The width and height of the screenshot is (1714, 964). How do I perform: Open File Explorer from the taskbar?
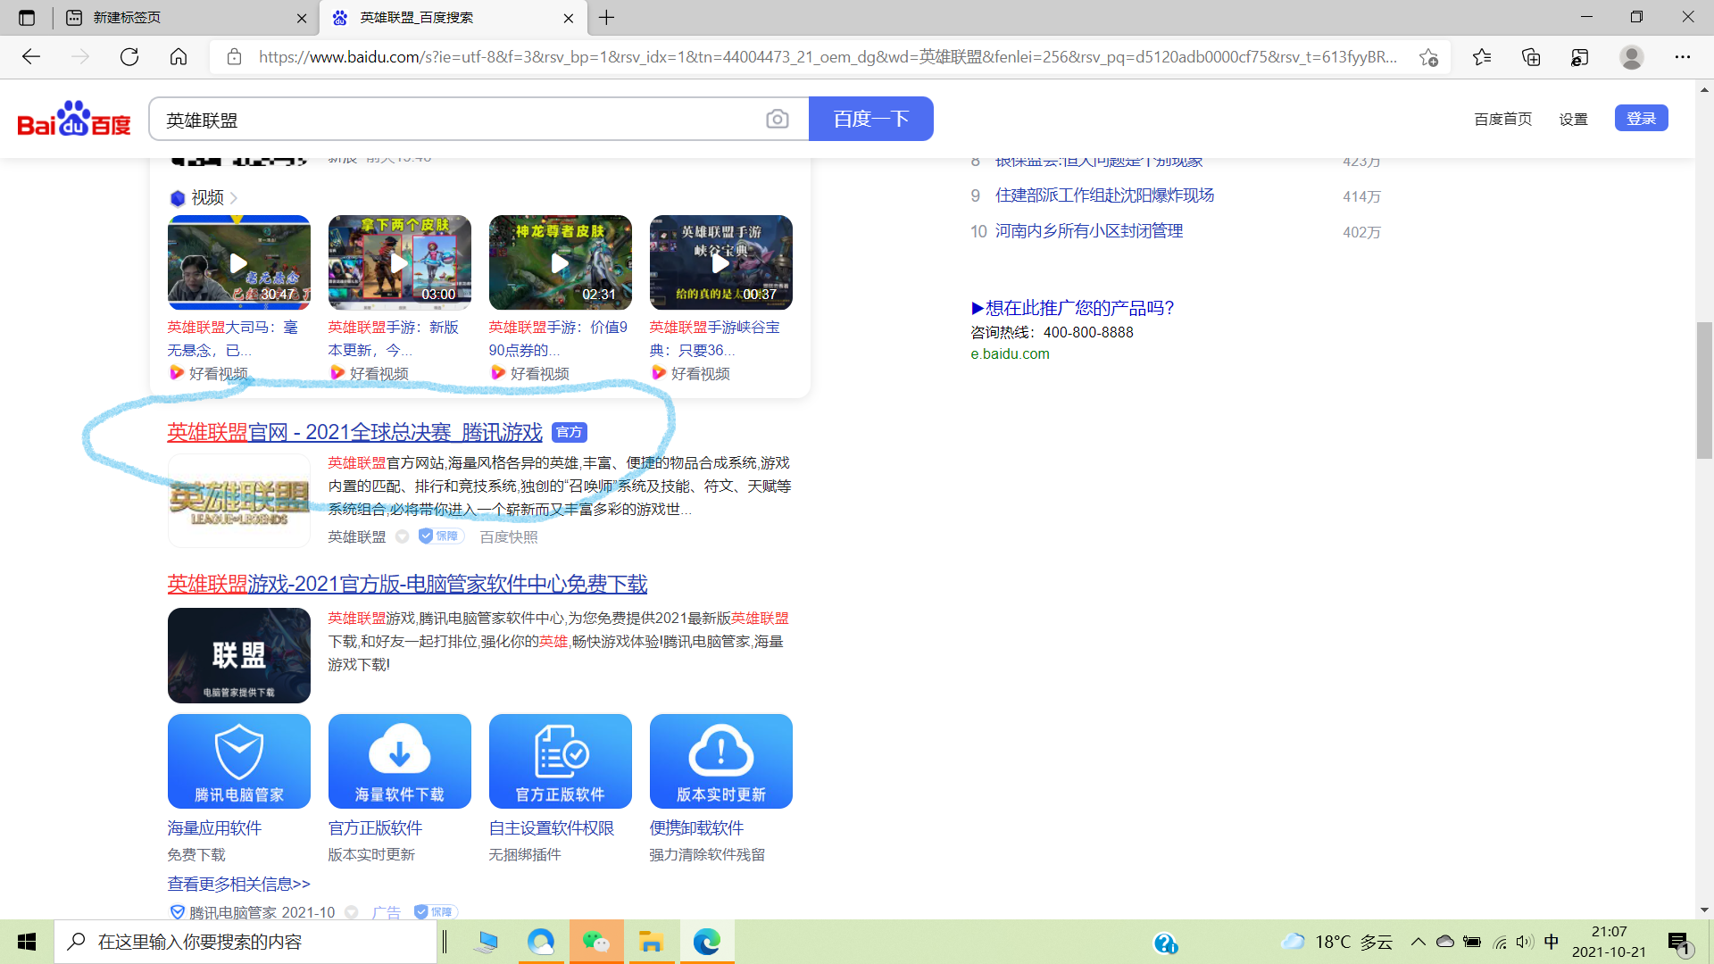coord(652,942)
